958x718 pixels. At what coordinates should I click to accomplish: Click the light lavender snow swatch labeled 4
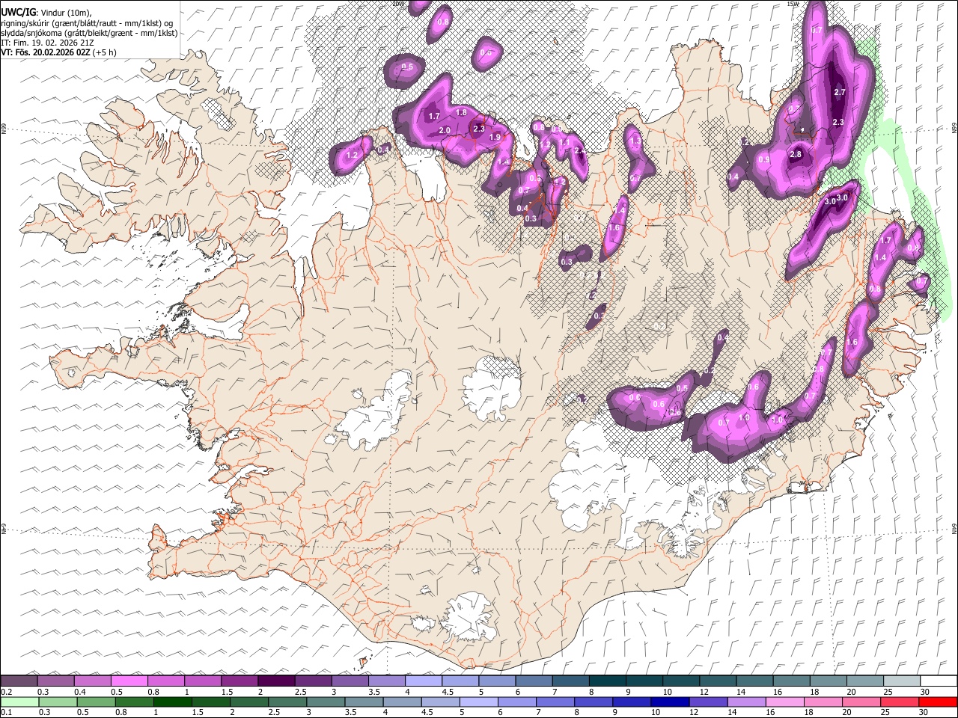(423, 681)
